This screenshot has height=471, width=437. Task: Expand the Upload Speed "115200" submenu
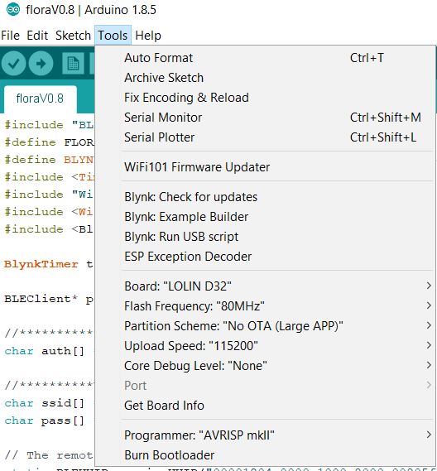click(x=265, y=346)
